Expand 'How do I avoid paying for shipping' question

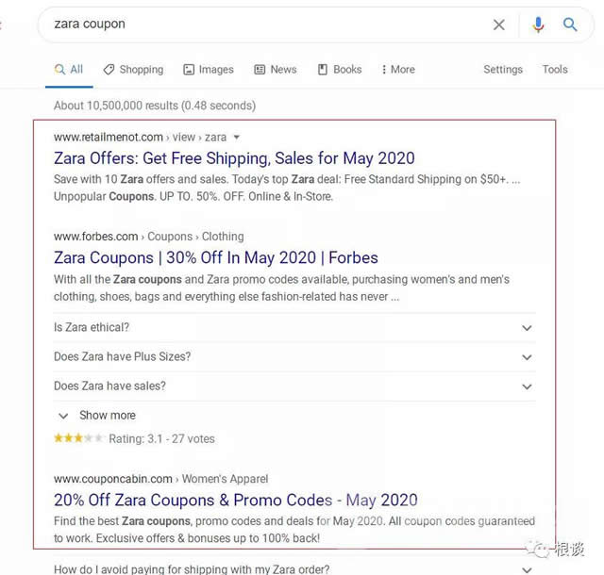294,568
